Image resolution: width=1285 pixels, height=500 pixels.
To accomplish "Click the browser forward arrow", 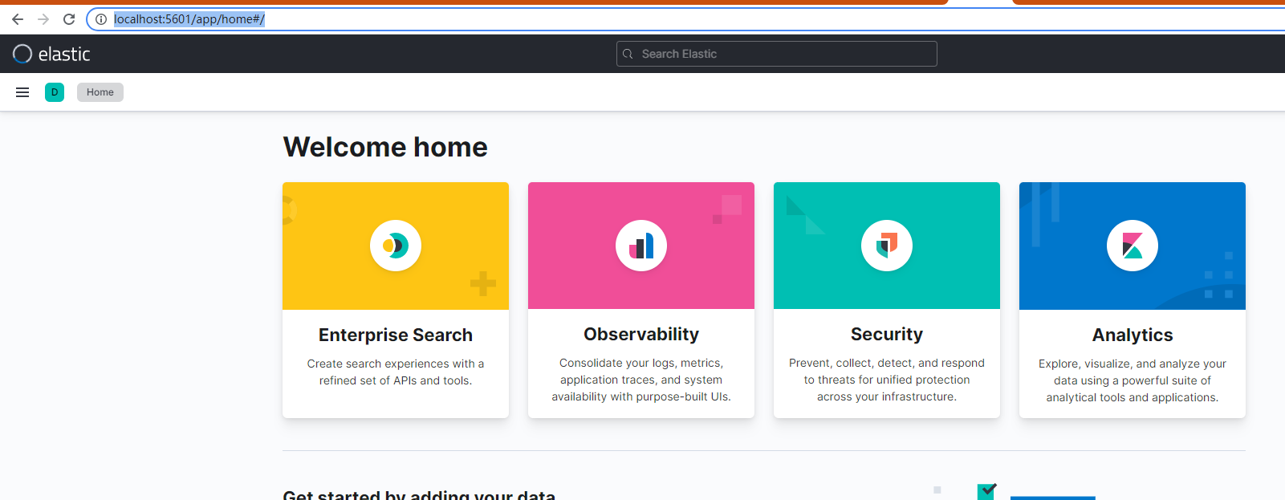I will [43, 19].
